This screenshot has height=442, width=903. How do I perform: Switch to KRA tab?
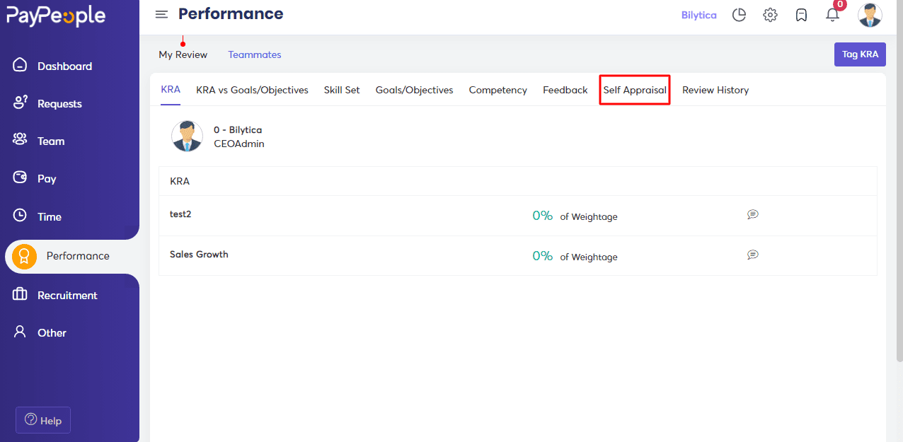[x=171, y=90]
